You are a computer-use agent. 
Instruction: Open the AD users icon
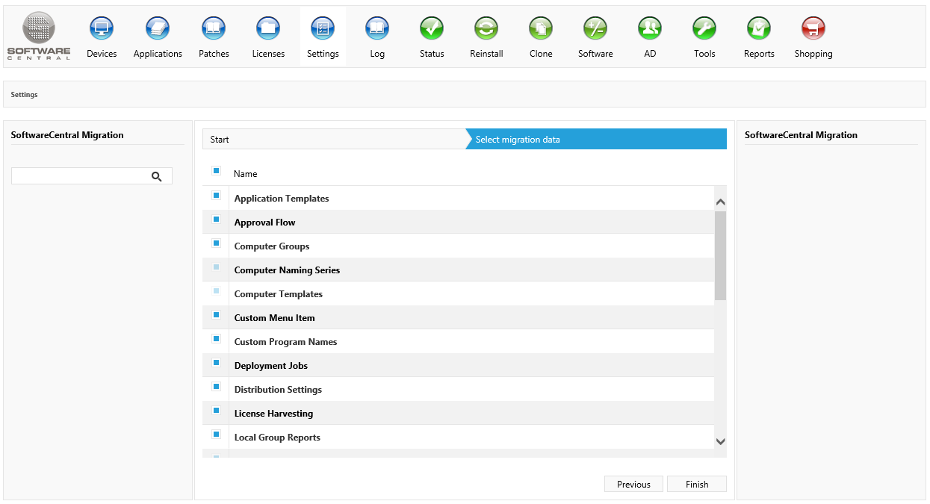650,30
